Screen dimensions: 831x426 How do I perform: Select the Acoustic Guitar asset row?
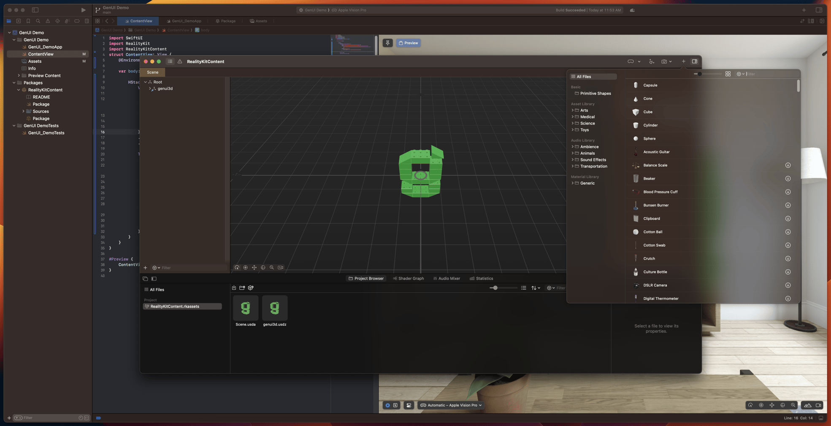[x=711, y=152]
